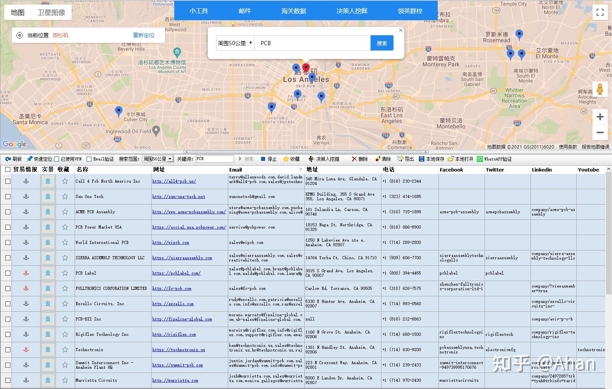The height and width of the screenshot is (389, 612).
Task: Switch to the 地图 map tab
Action: [x=18, y=13]
